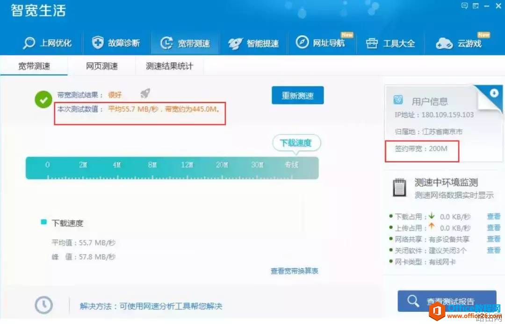Click the 用户信息 panel icon

click(398, 99)
